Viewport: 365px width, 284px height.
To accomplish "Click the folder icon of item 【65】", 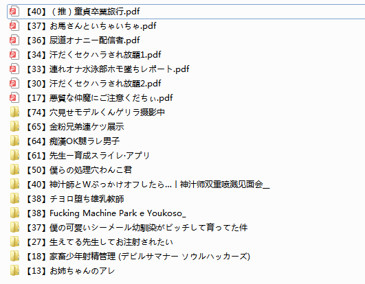I will [x=14, y=126].
